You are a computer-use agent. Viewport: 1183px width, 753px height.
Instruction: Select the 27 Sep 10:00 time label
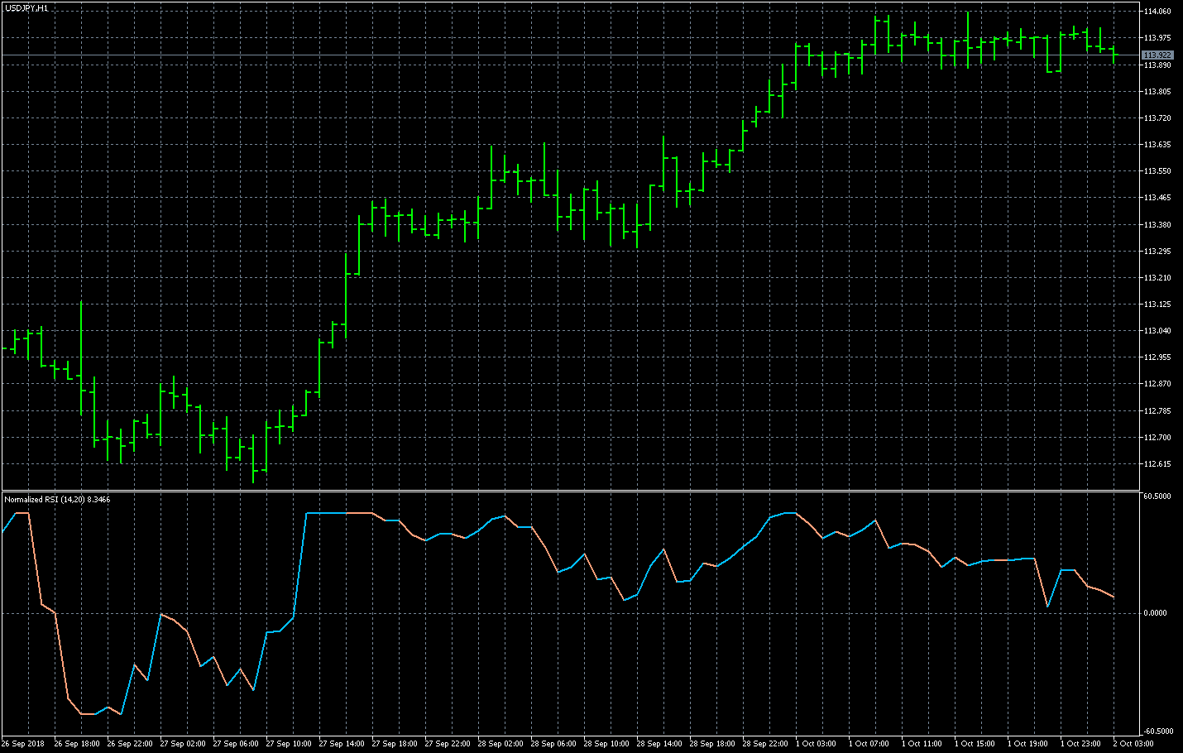(x=289, y=744)
